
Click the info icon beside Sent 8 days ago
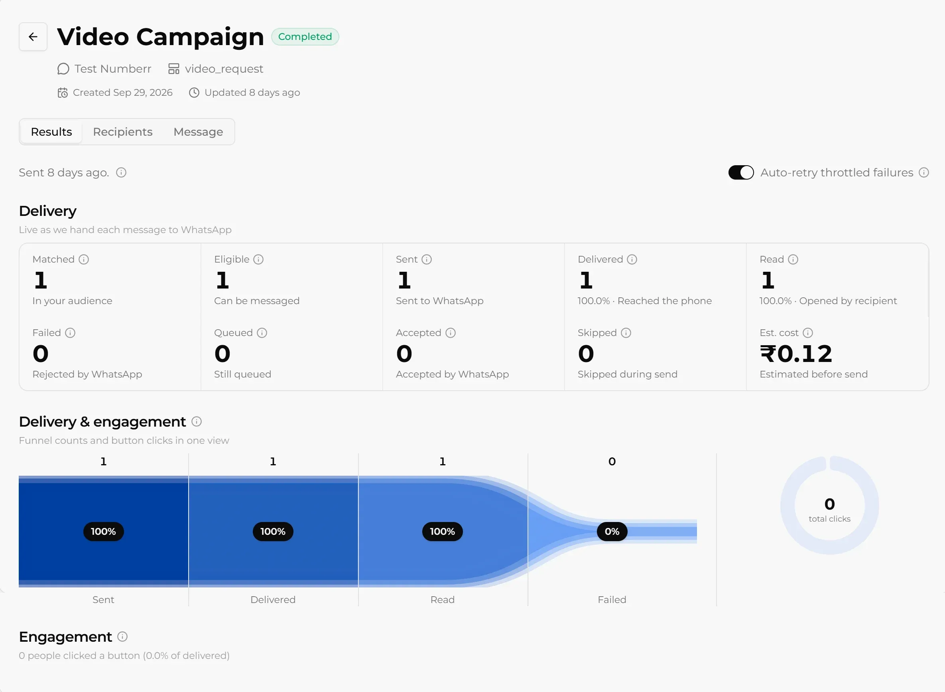(121, 172)
